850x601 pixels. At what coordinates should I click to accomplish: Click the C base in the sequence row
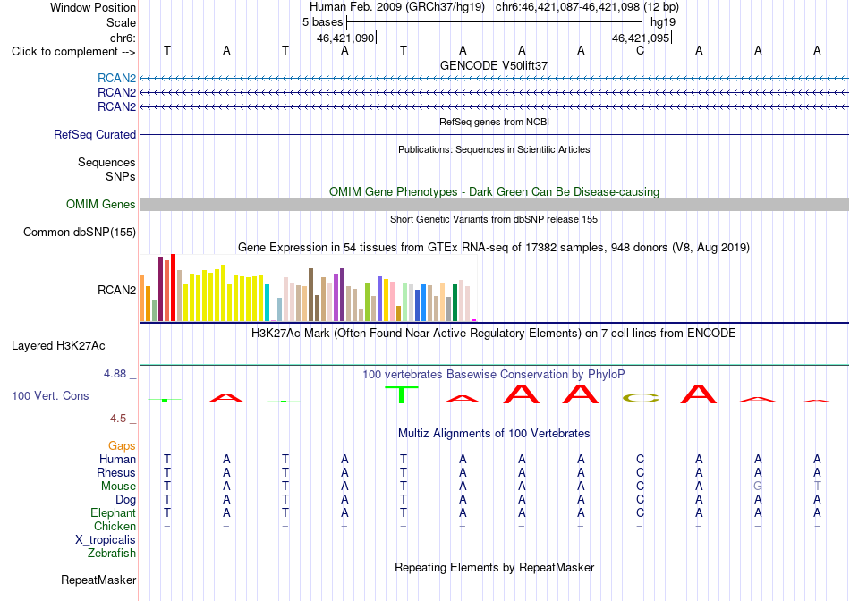(641, 51)
